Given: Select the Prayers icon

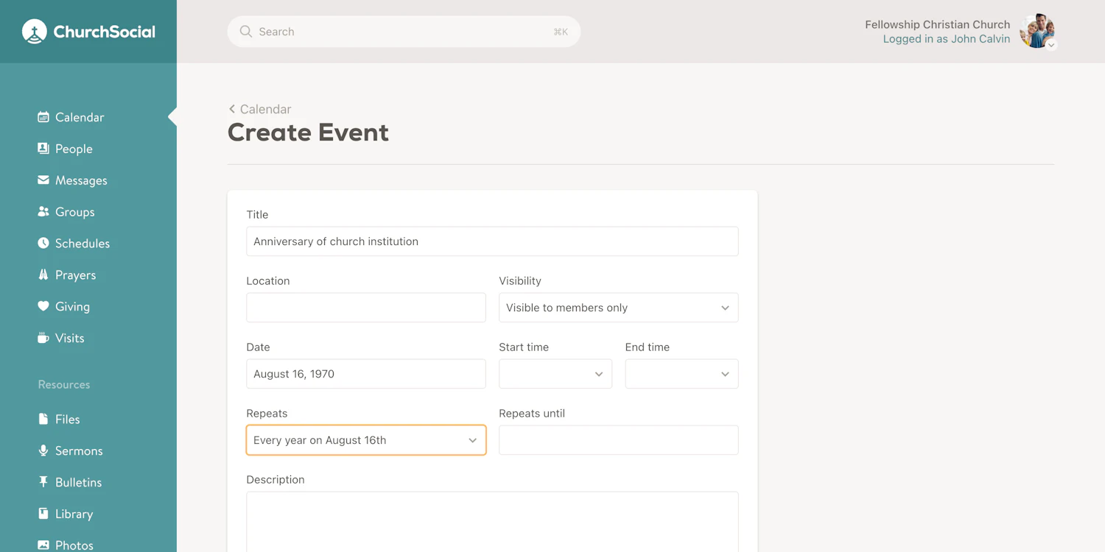Looking at the screenshot, I should [43, 275].
